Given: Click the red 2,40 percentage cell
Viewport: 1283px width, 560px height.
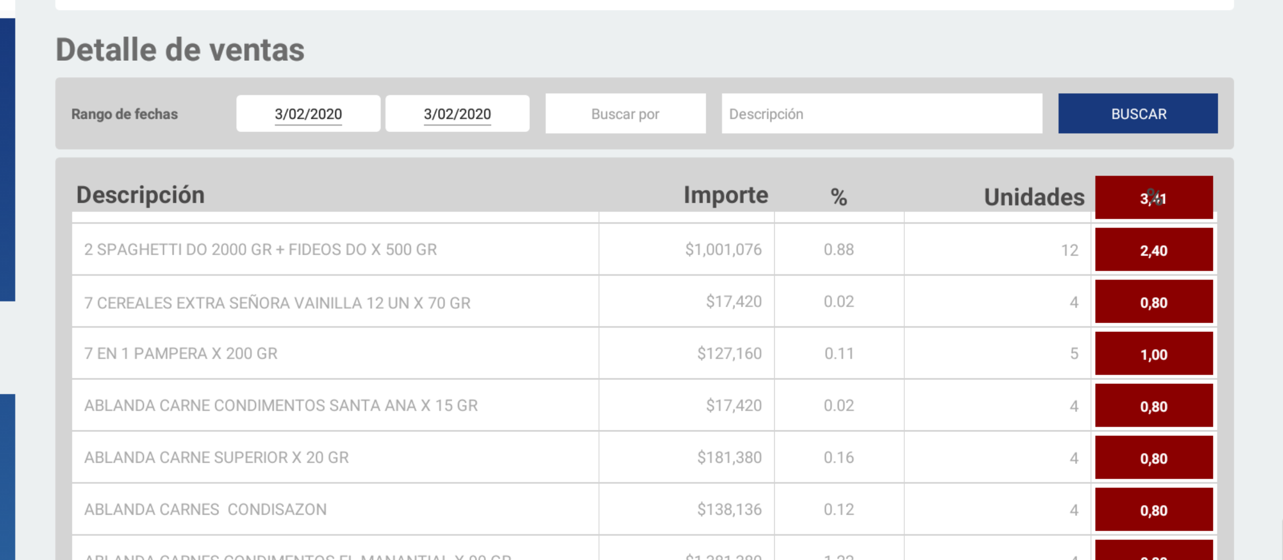Looking at the screenshot, I should 1154,251.
